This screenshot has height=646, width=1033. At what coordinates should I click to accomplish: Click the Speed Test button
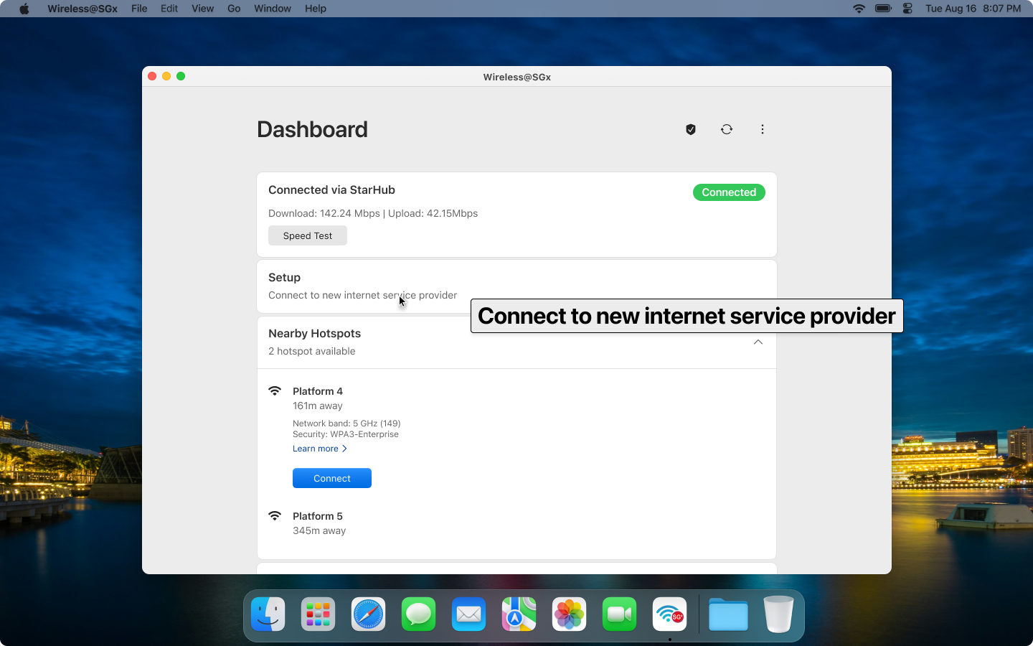[x=307, y=235]
